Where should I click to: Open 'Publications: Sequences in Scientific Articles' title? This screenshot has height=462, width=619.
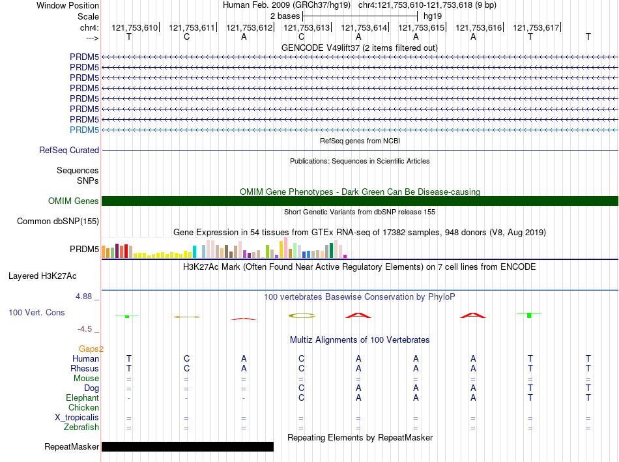point(360,161)
